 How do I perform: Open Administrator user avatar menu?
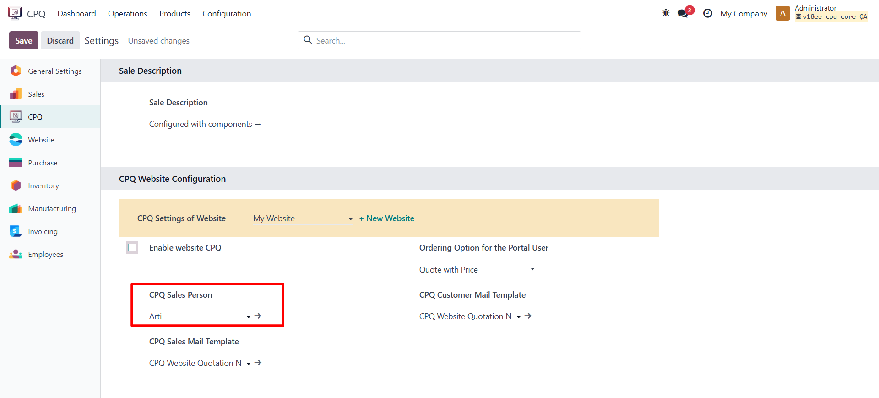pos(782,13)
